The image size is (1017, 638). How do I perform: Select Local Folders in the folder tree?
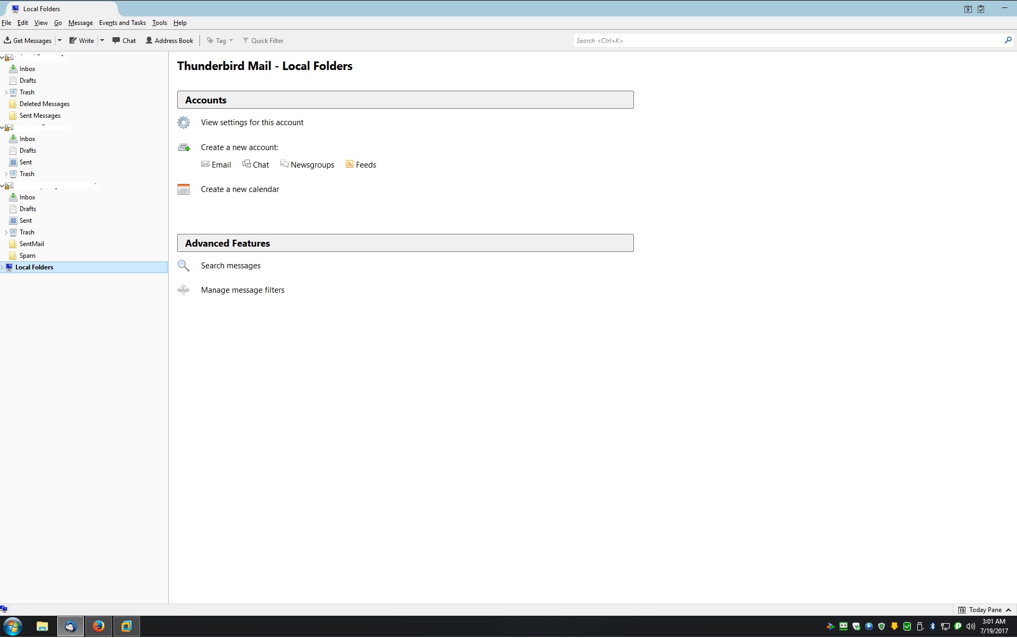(84, 267)
